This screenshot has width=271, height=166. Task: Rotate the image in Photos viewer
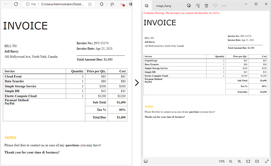(x=198, y=6)
